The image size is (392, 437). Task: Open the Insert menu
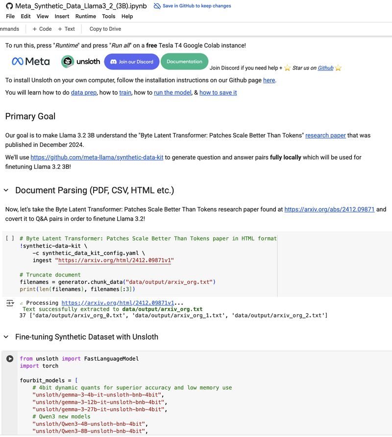(62, 17)
